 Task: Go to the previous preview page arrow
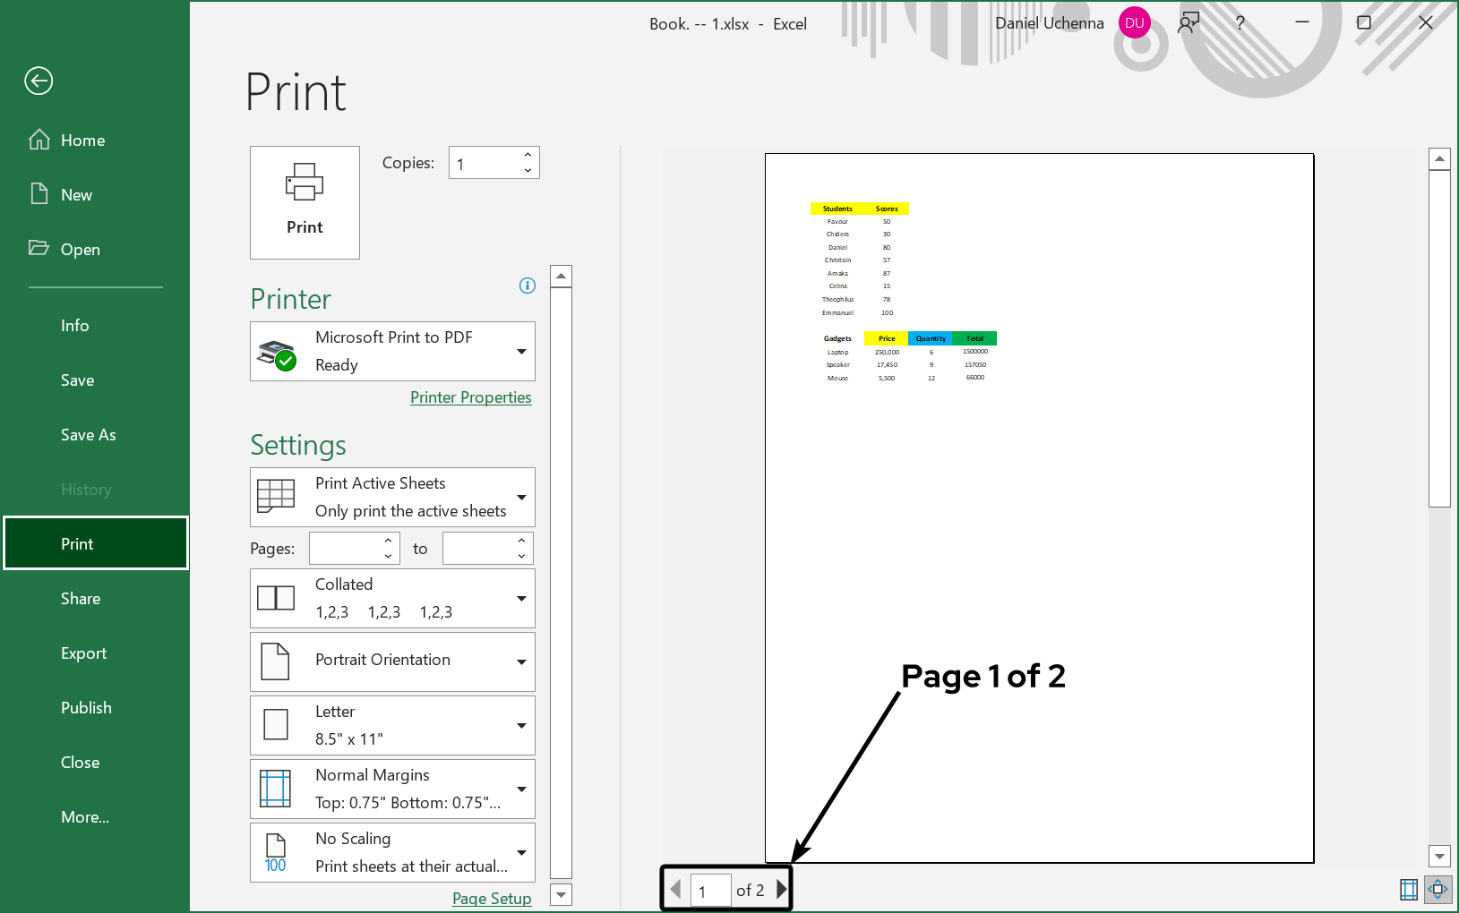point(676,890)
